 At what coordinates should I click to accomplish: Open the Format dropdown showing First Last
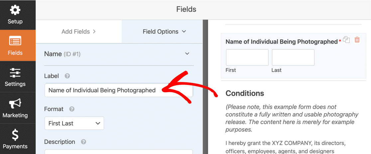pyautogui.click(x=74, y=123)
